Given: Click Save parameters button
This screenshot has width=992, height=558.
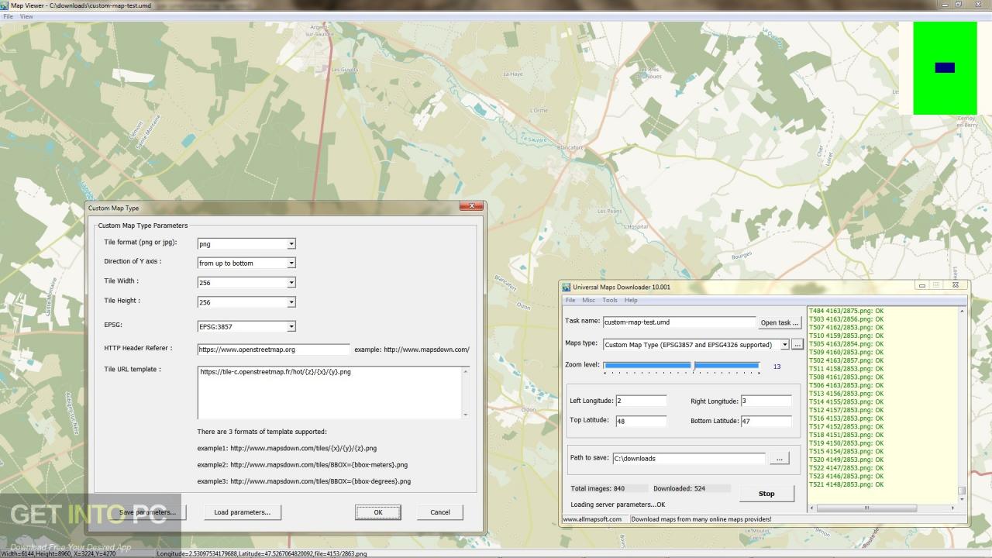Looking at the screenshot, I should [147, 512].
